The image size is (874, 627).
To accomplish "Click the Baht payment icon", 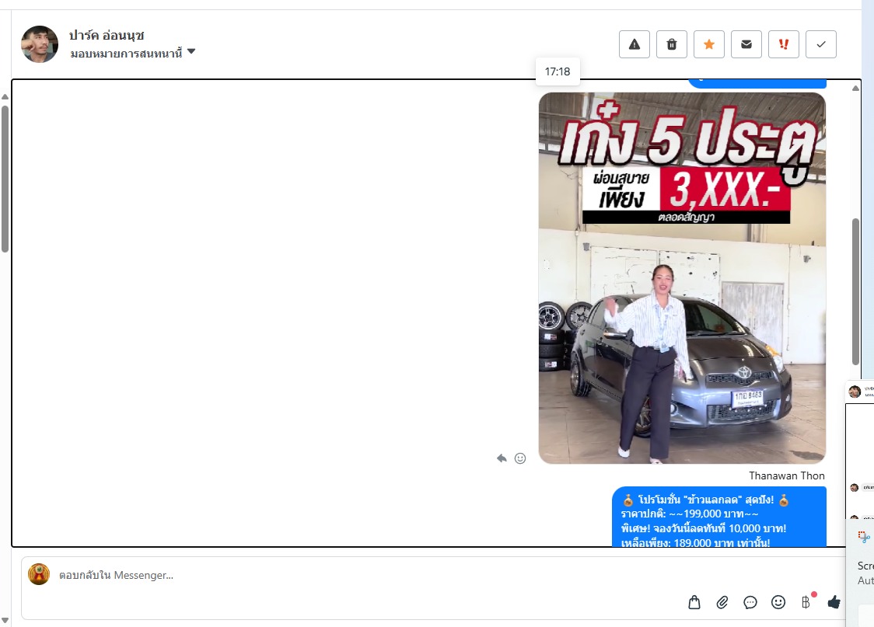I will coord(806,602).
